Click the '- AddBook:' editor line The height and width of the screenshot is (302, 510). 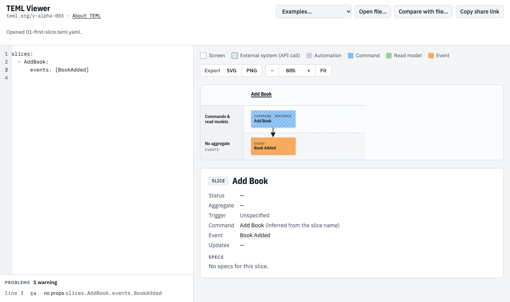click(x=33, y=62)
